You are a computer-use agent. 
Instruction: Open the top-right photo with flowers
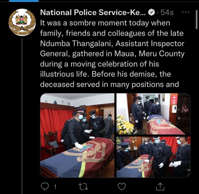[x=153, y=114]
